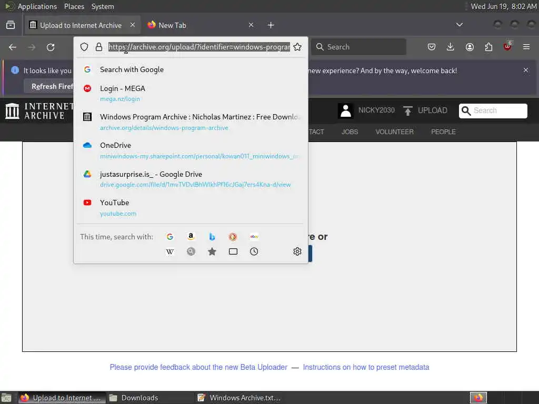The width and height of the screenshot is (539, 404).
Task: Focus the address bar URL field
Action: pyautogui.click(x=198, y=47)
